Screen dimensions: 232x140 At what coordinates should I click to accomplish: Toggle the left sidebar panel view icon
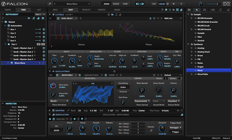click(138, 4)
